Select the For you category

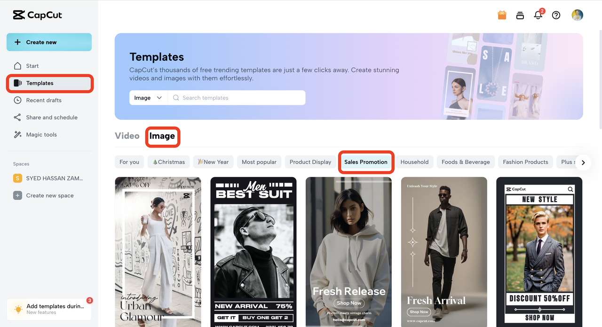(129, 162)
